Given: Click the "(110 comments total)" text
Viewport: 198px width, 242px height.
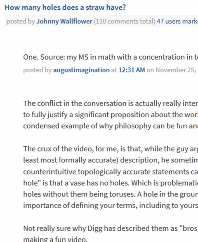Looking at the screenshot, I should click(125, 21).
